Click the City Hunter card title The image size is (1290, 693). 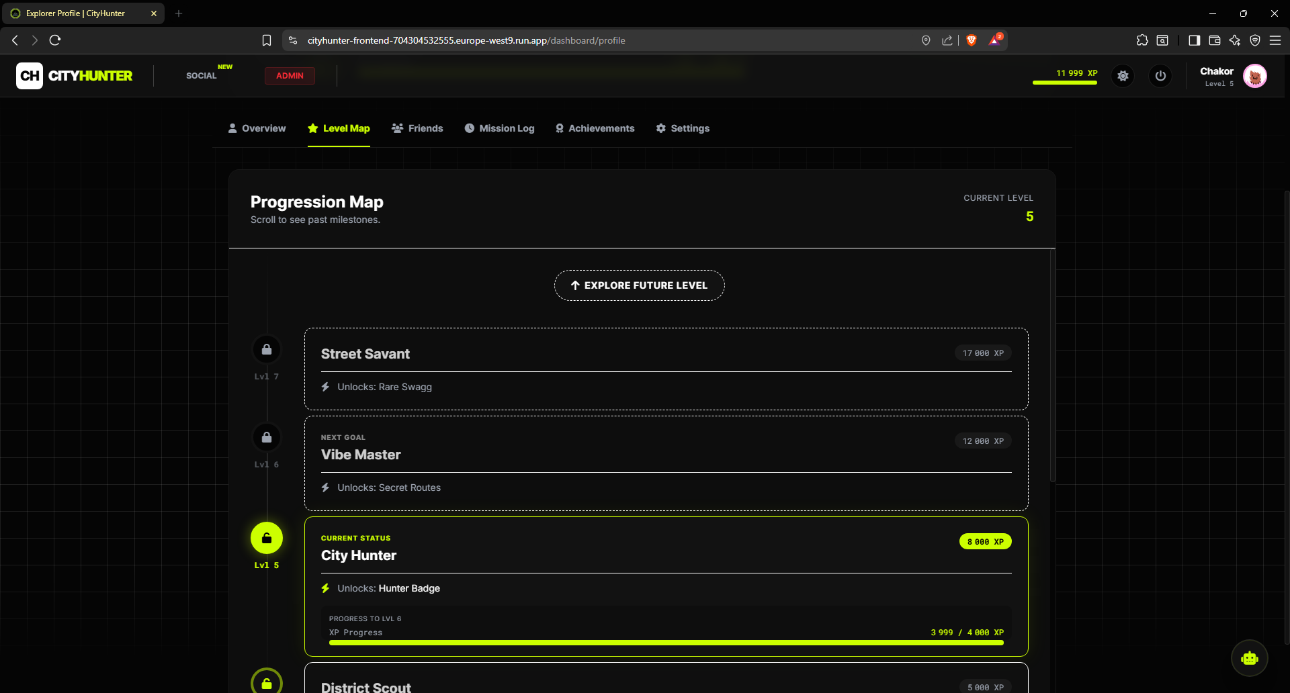click(x=359, y=555)
